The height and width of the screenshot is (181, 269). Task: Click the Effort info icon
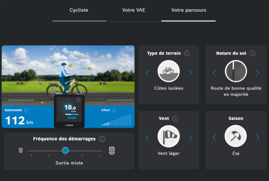114,110
